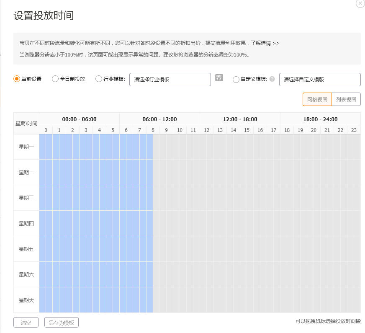Click the 另存为模板 button
Screen dimensions: 365x333
click(x=62, y=323)
